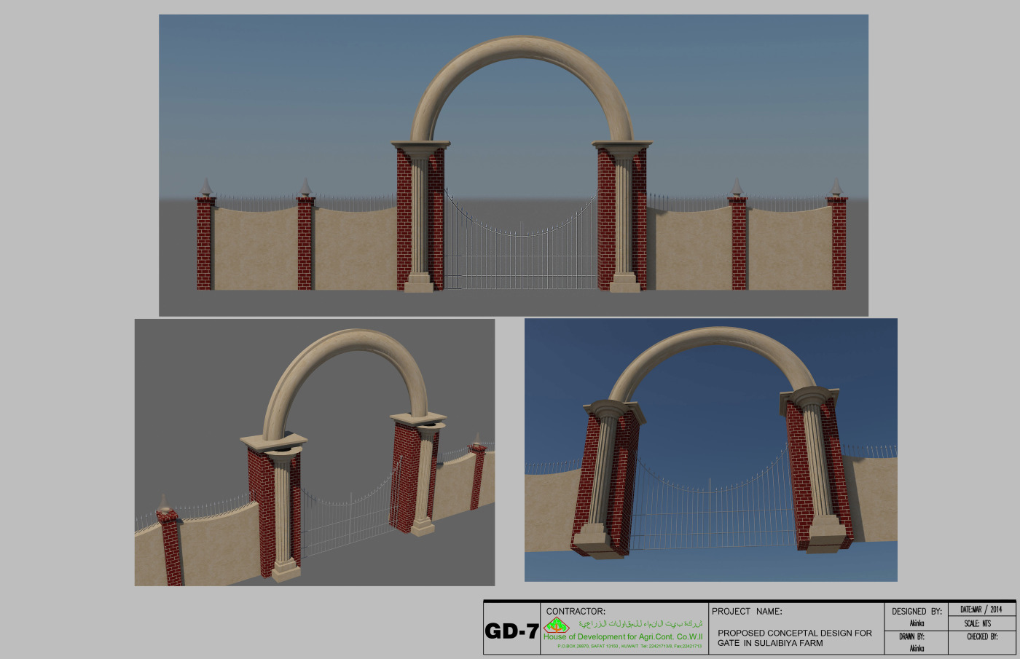
Task: Select the bottom-left perspective gate render
Action: (314, 451)
